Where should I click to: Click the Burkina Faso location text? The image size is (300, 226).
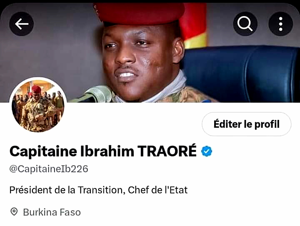(x=52, y=212)
